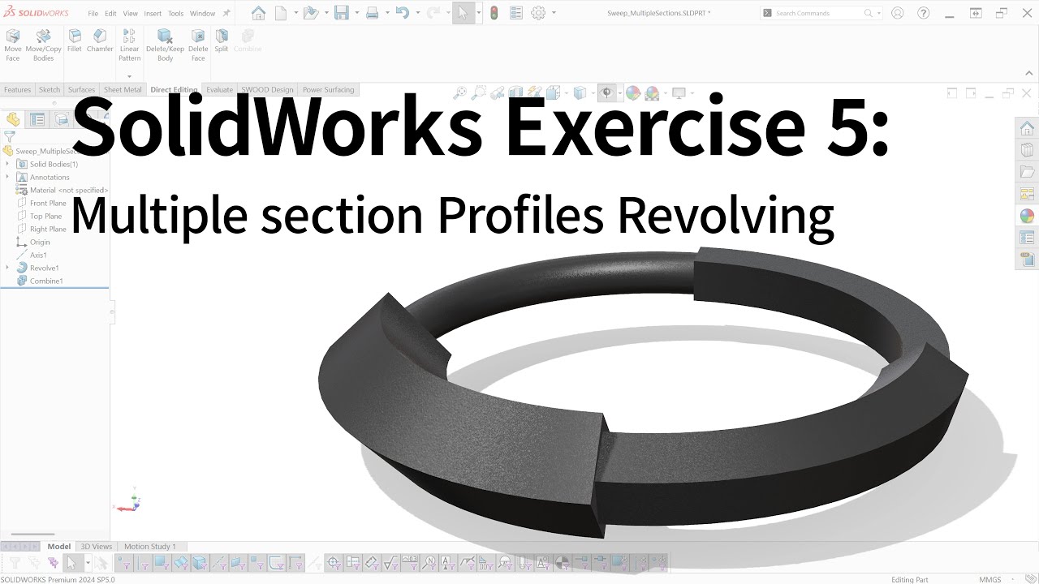Toggle Filter Solid Bodies in filter bar
1039x584 pixels.
point(199,562)
